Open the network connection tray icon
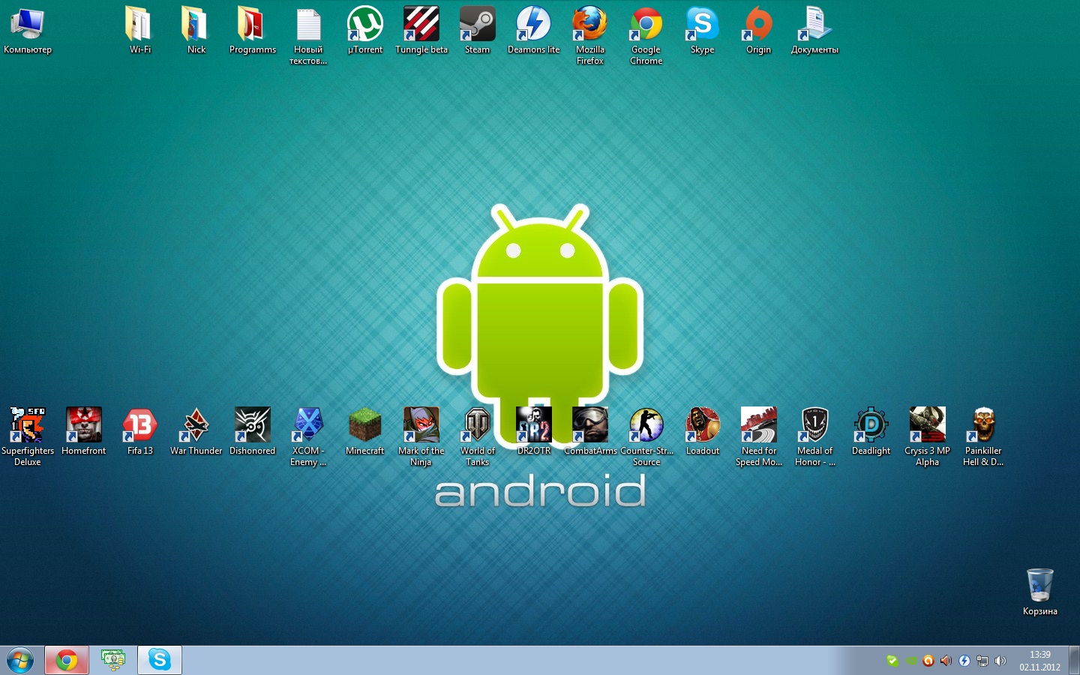This screenshot has height=675, width=1080. click(x=982, y=661)
